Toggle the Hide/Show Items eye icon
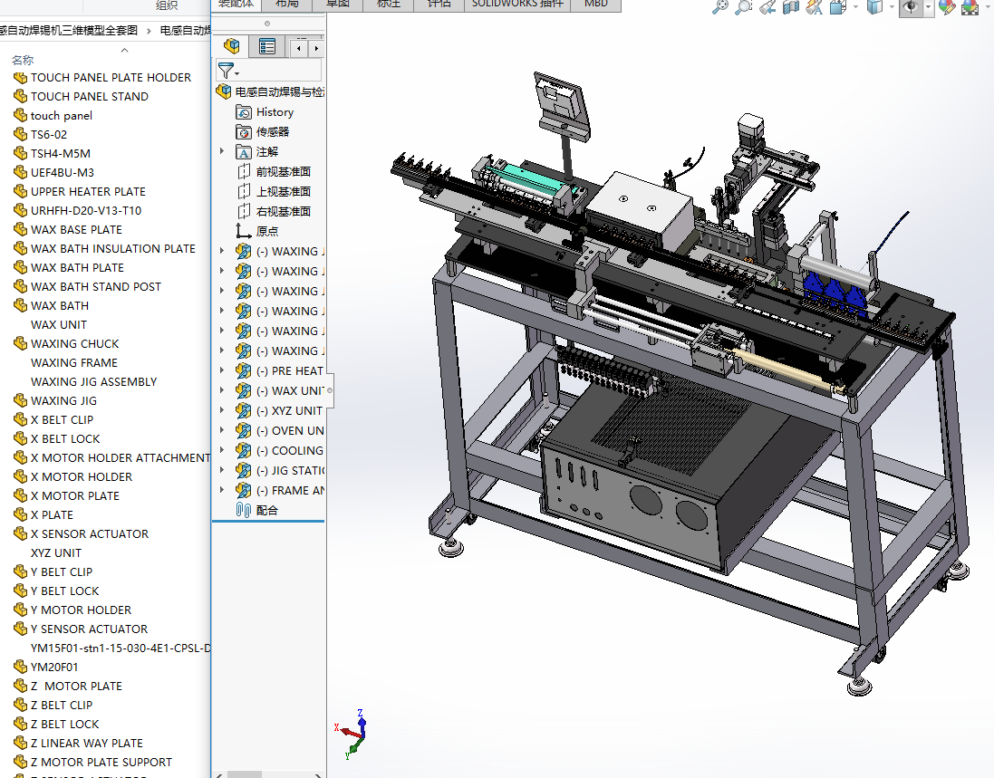Image resolution: width=994 pixels, height=778 pixels. (x=911, y=7)
